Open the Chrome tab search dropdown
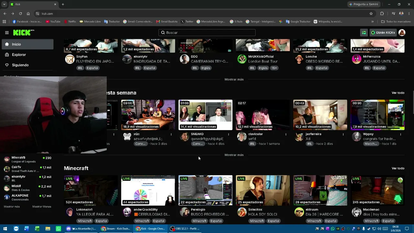Viewport: 414px width, 233px height. click(x=4, y=4)
